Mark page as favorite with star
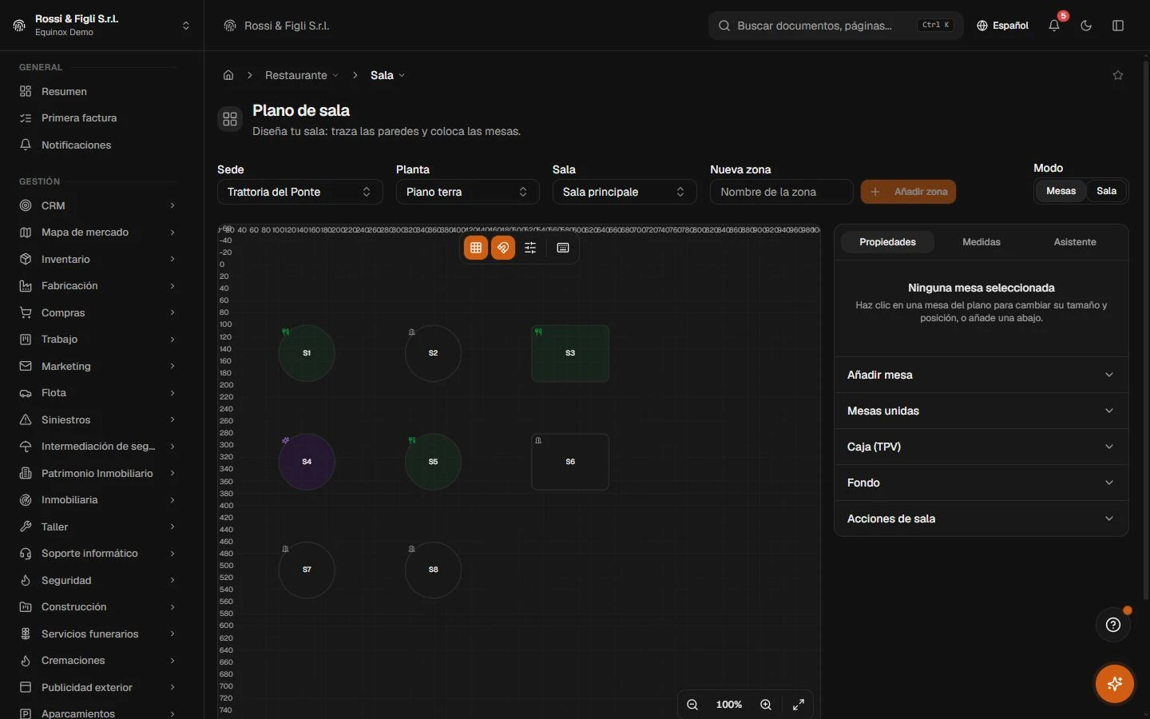Viewport: 1150px width, 719px height. tap(1118, 75)
